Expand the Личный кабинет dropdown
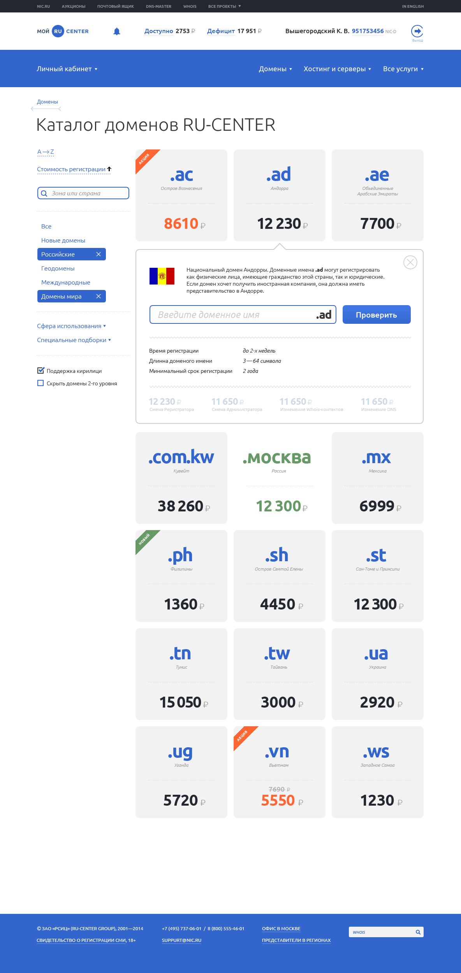 [x=67, y=69]
